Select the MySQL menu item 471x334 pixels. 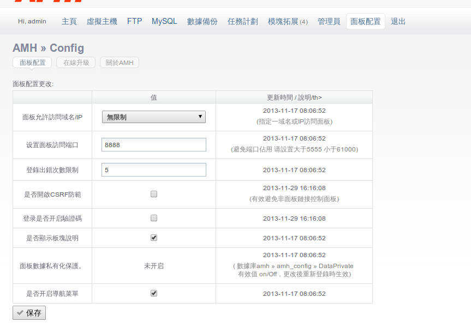(164, 22)
